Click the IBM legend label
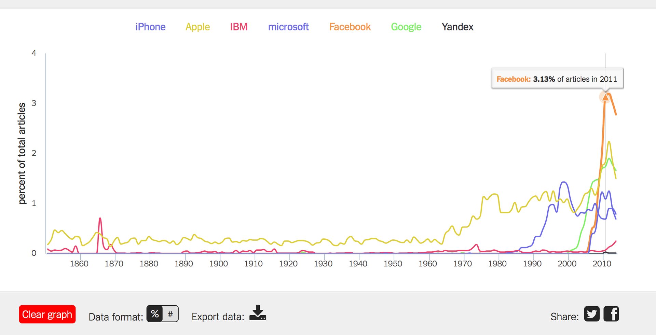Image resolution: width=656 pixels, height=335 pixels. [238, 27]
